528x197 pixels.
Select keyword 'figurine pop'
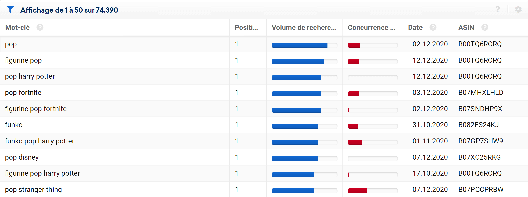tap(23, 60)
